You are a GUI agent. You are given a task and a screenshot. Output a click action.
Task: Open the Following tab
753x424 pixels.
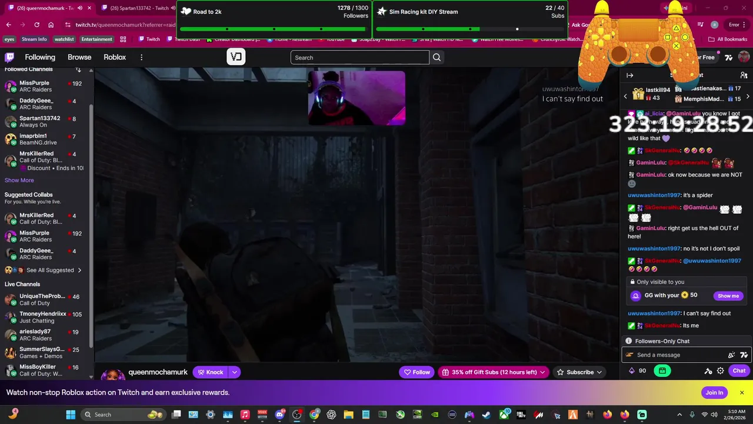pyautogui.click(x=40, y=57)
